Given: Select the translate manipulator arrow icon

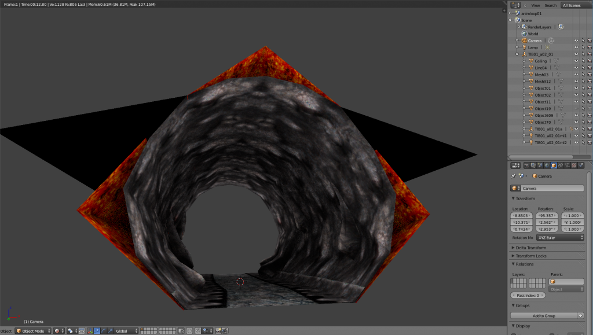Looking at the screenshot, I should coord(96,331).
